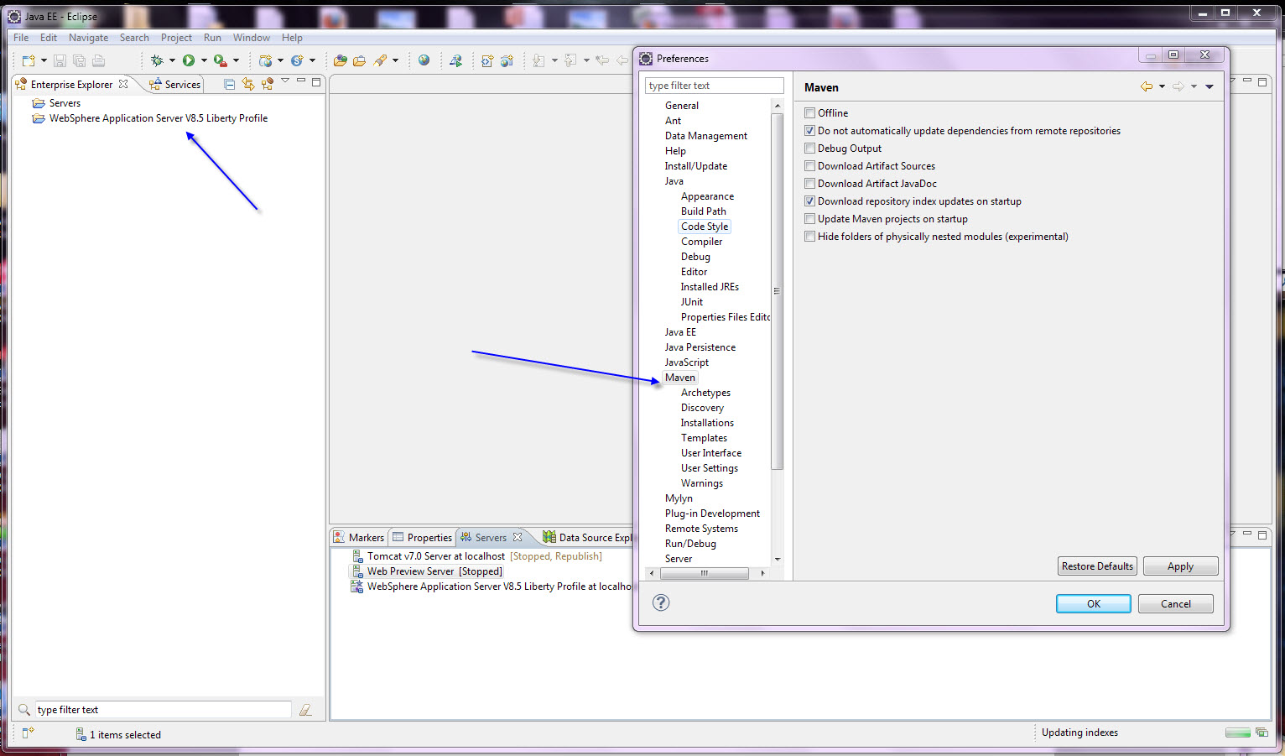Click the Save toolbar icon
1285x756 pixels.
click(x=60, y=60)
